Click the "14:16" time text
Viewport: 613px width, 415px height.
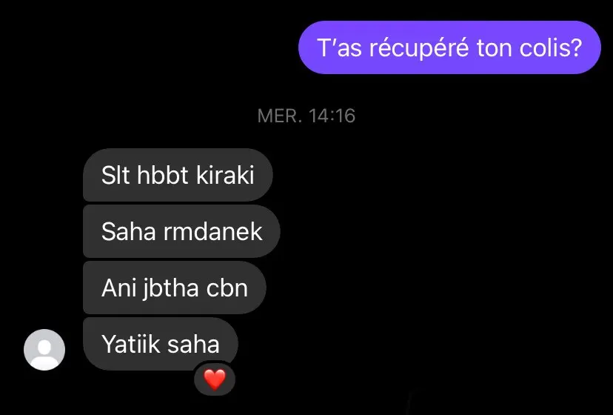coord(332,116)
